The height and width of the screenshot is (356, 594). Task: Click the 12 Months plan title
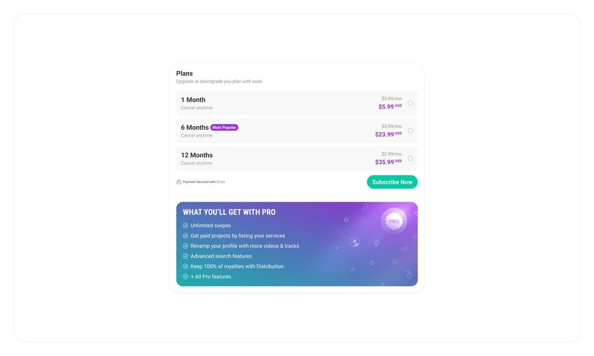tap(197, 155)
